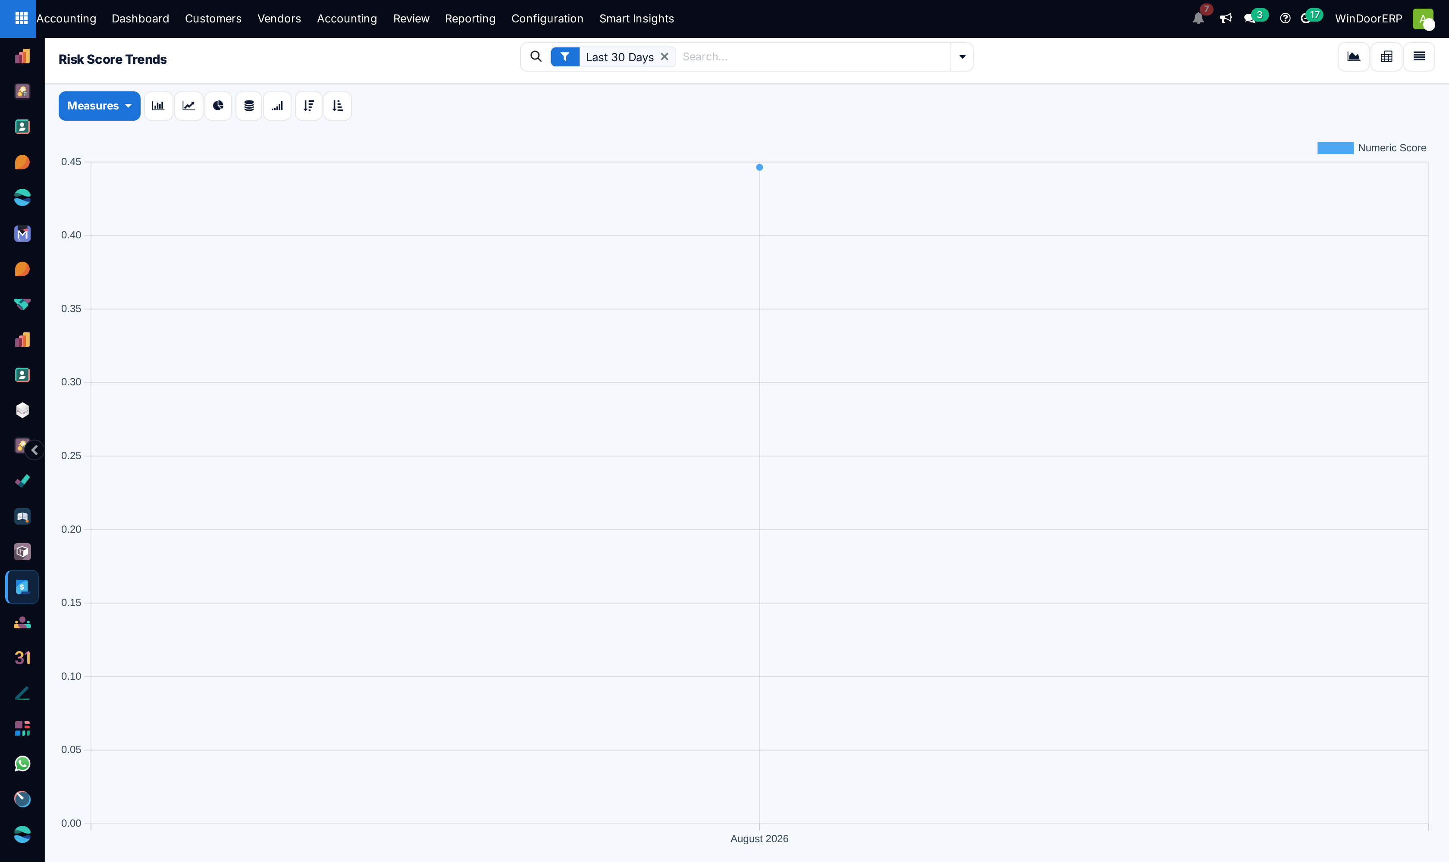Expand the Measures dropdown

(x=99, y=106)
